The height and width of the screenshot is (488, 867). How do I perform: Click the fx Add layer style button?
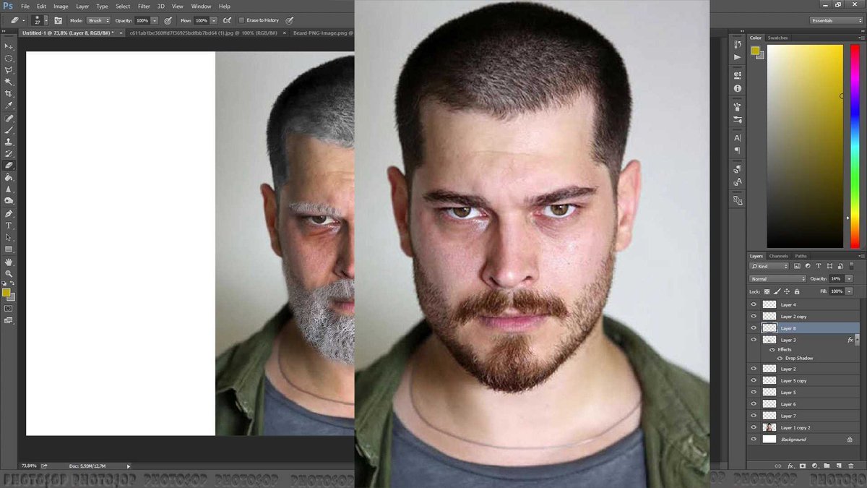790,466
